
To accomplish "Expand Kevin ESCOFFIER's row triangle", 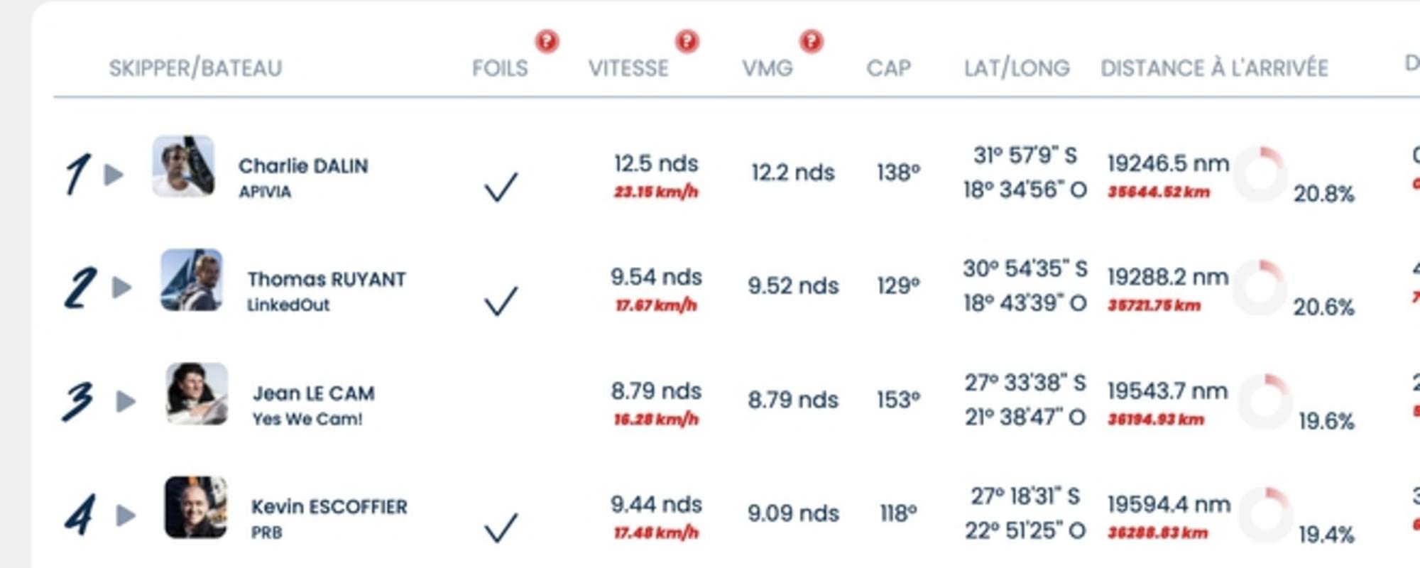I will (x=126, y=515).
